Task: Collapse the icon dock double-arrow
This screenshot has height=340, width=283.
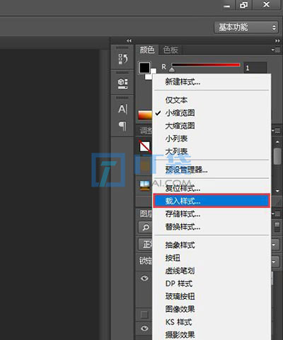Action: [x=129, y=41]
